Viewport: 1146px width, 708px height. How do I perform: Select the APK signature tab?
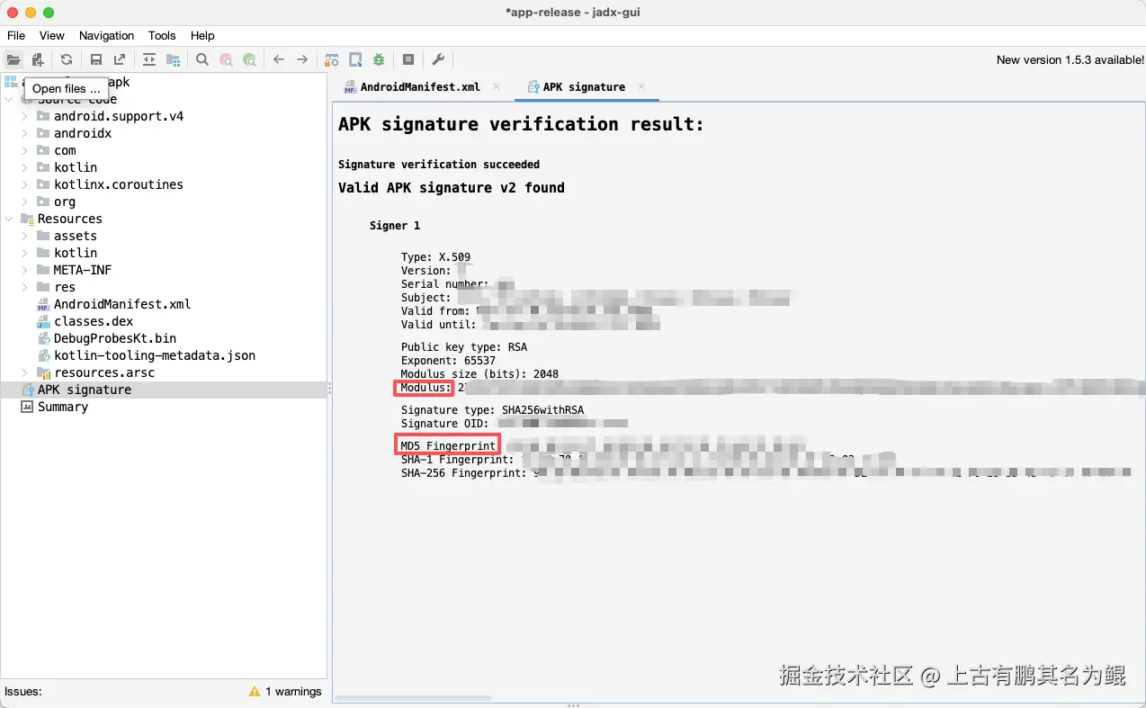pos(584,87)
